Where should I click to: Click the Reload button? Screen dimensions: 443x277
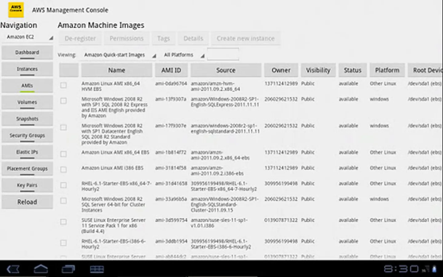point(27,202)
